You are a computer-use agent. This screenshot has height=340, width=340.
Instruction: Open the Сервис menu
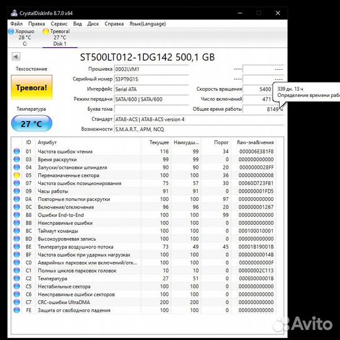[x=59, y=24]
